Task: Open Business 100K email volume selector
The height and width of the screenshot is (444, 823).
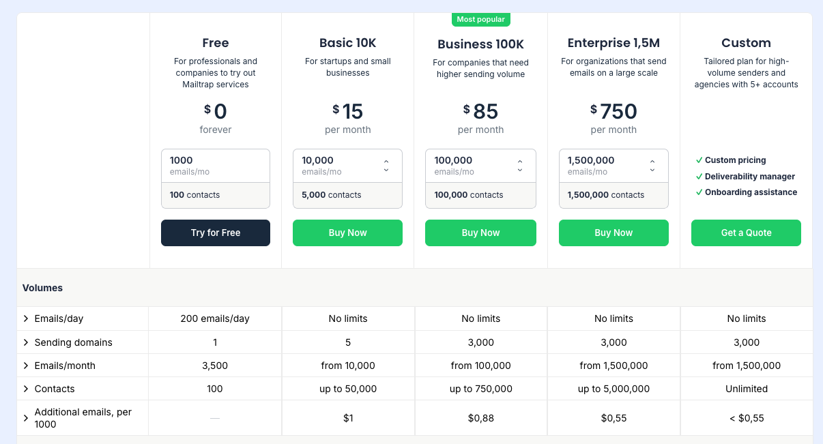Action: pos(519,166)
